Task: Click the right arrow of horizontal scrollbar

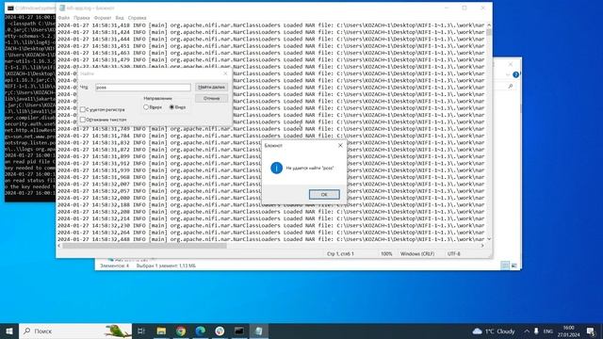Action: click(482, 246)
